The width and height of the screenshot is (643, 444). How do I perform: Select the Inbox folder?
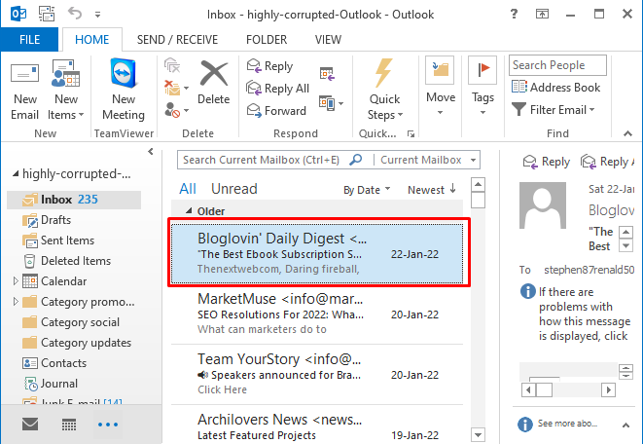point(74,200)
